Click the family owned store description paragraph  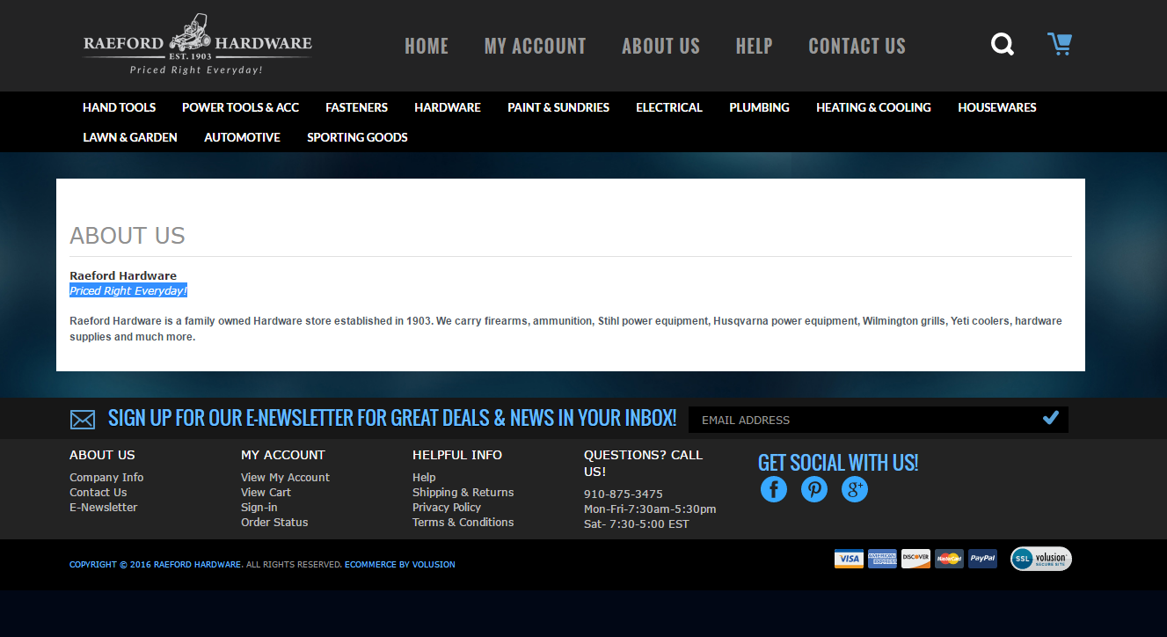[566, 329]
